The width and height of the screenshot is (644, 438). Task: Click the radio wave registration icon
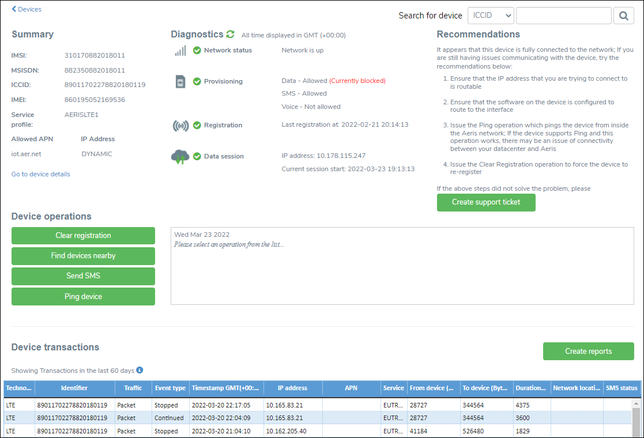(180, 126)
